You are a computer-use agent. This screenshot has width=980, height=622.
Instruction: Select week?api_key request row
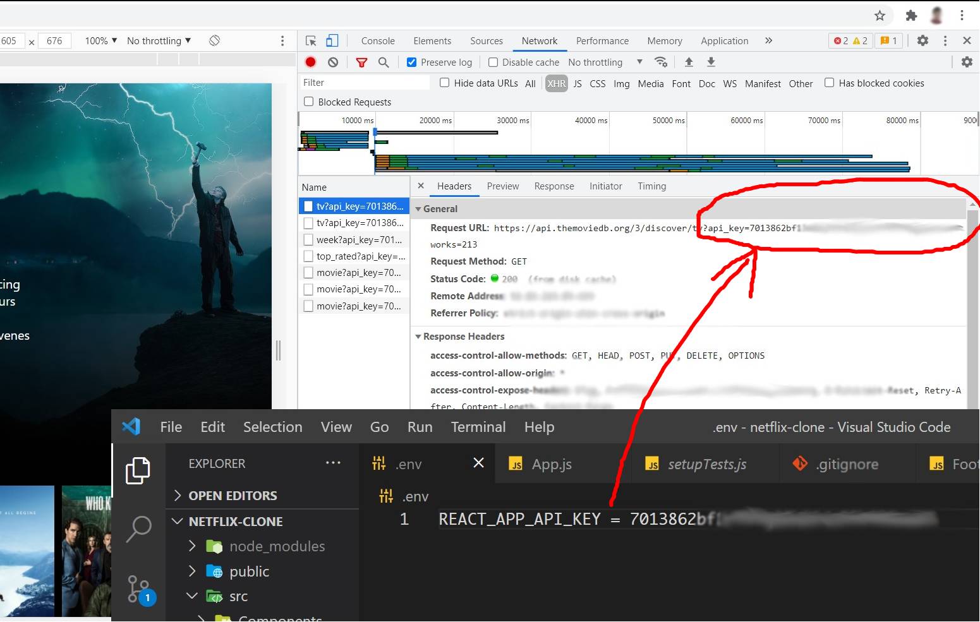pos(354,240)
